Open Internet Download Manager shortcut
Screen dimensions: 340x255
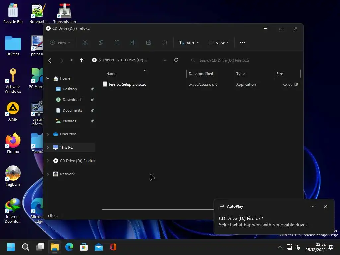coord(13,211)
